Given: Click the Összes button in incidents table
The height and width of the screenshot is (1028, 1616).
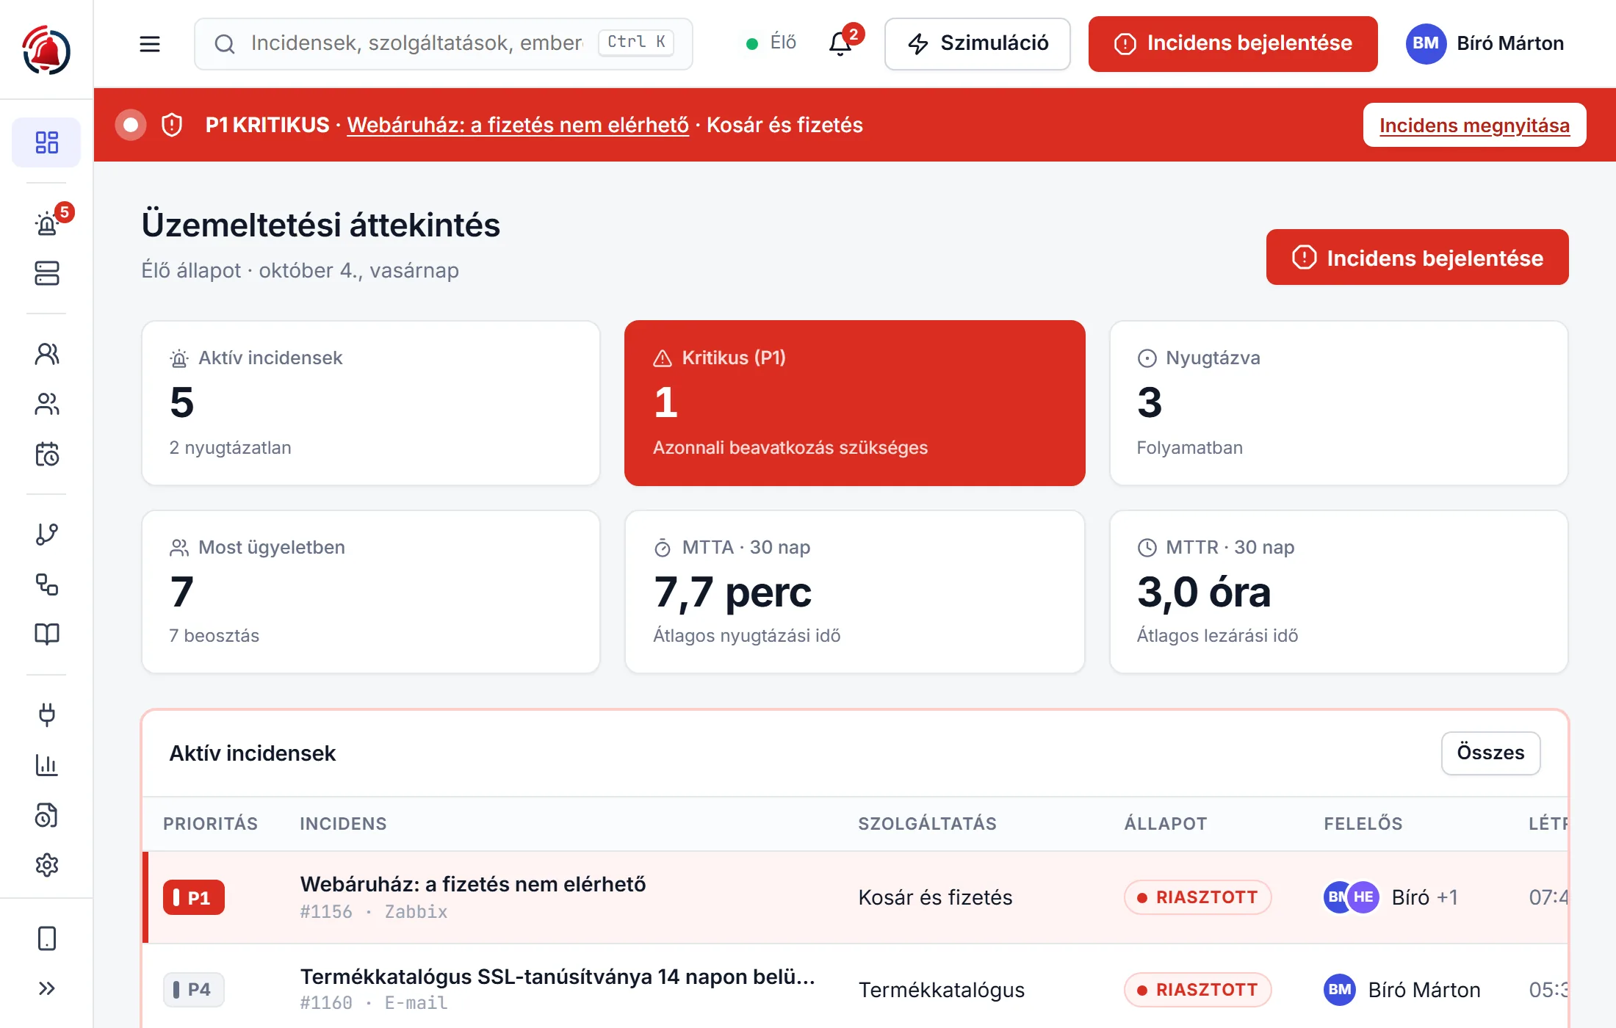Looking at the screenshot, I should coord(1491,753).
